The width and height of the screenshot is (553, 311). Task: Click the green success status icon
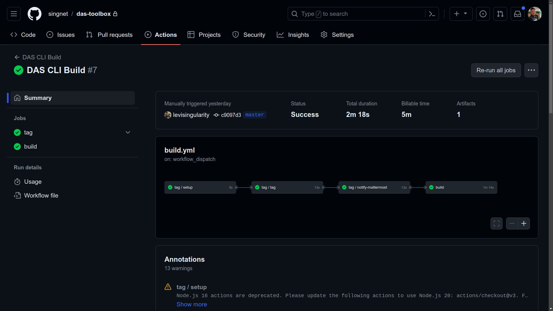18,70
